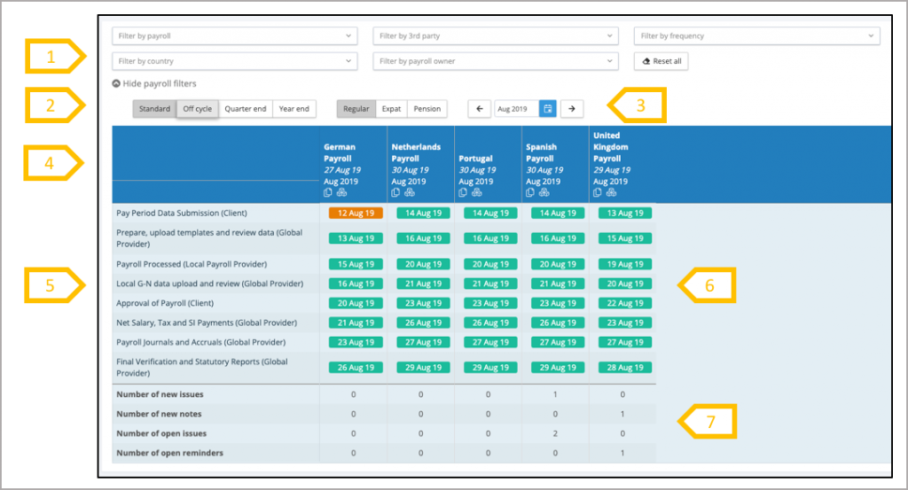Image resolution: width=908 pixels, height=490 pixels.
Task: Click the hierarchy icon under Netherlands Payroll
Action: tap(409, 192)
